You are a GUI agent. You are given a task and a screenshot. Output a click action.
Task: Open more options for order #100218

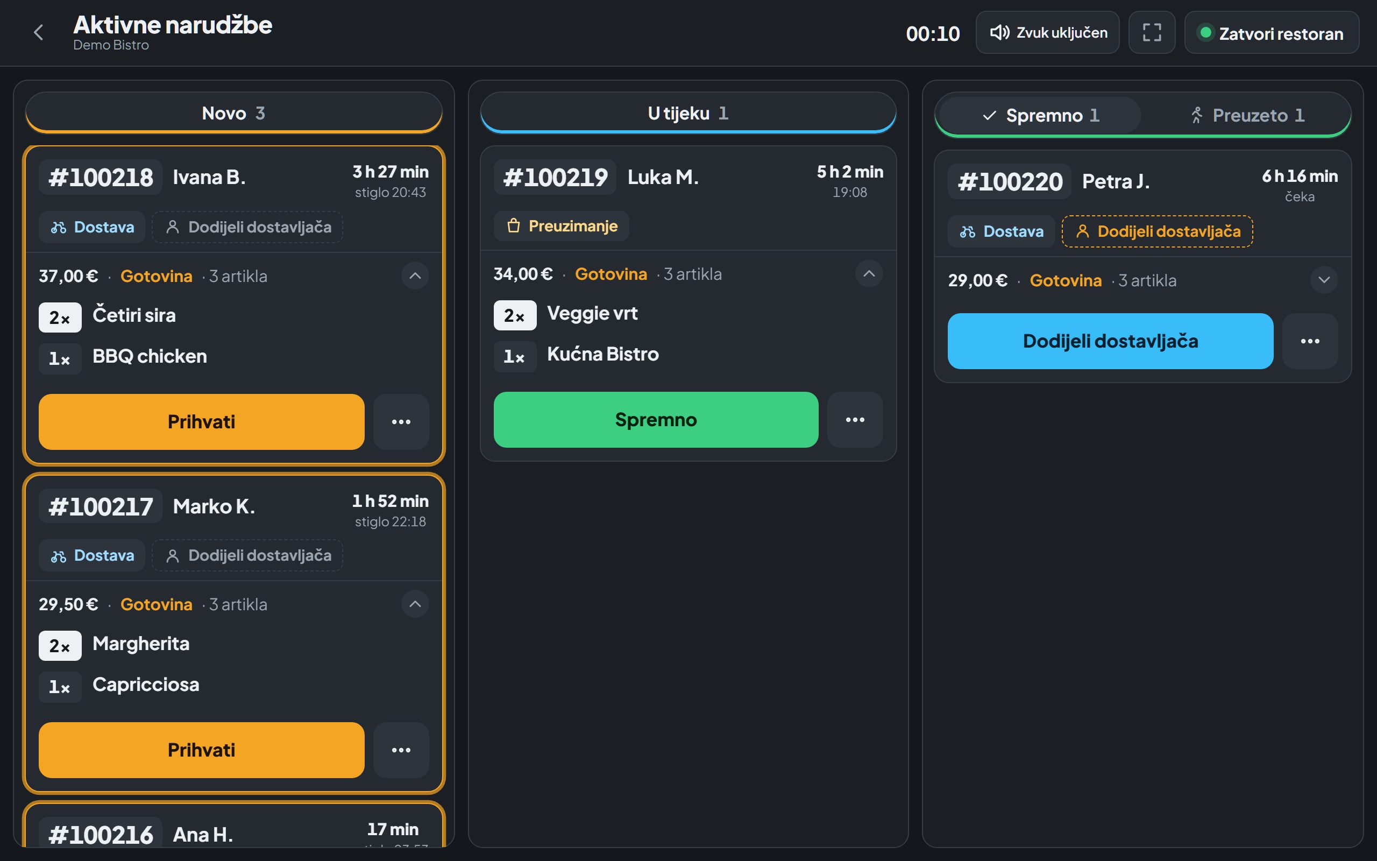[401, 422]
